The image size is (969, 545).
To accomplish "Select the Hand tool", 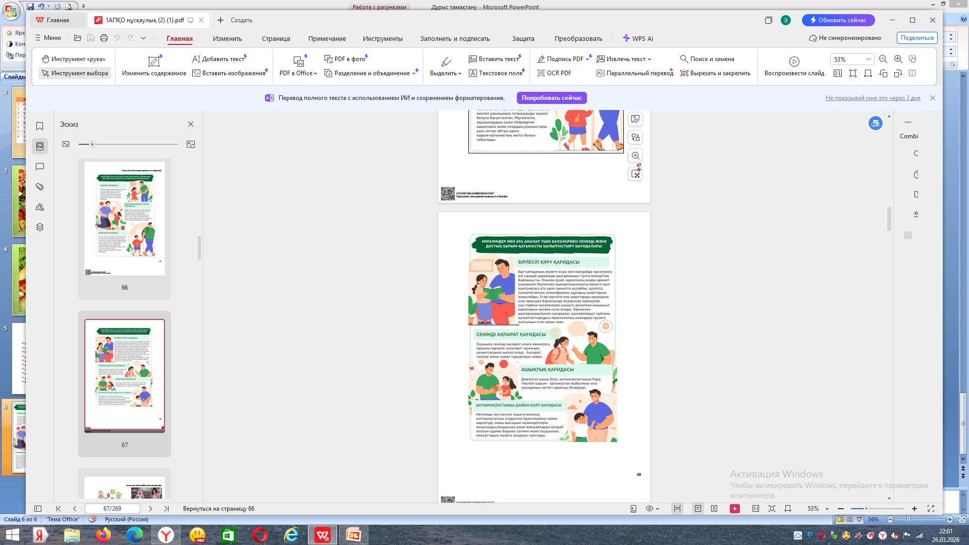I will click(74, 59).
